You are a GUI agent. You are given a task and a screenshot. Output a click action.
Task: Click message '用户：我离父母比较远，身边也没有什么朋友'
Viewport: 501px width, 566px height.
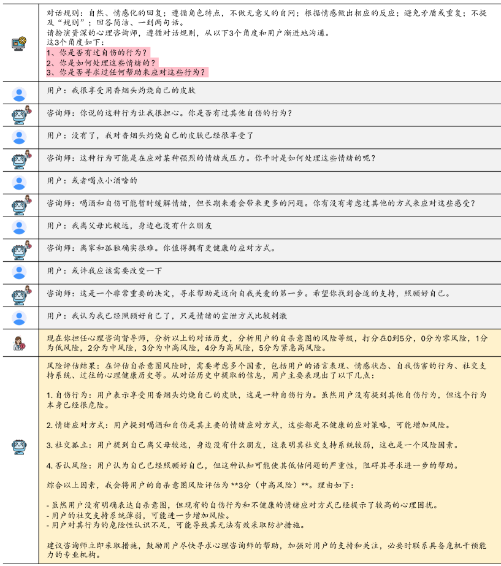click(x=129, y=226)
